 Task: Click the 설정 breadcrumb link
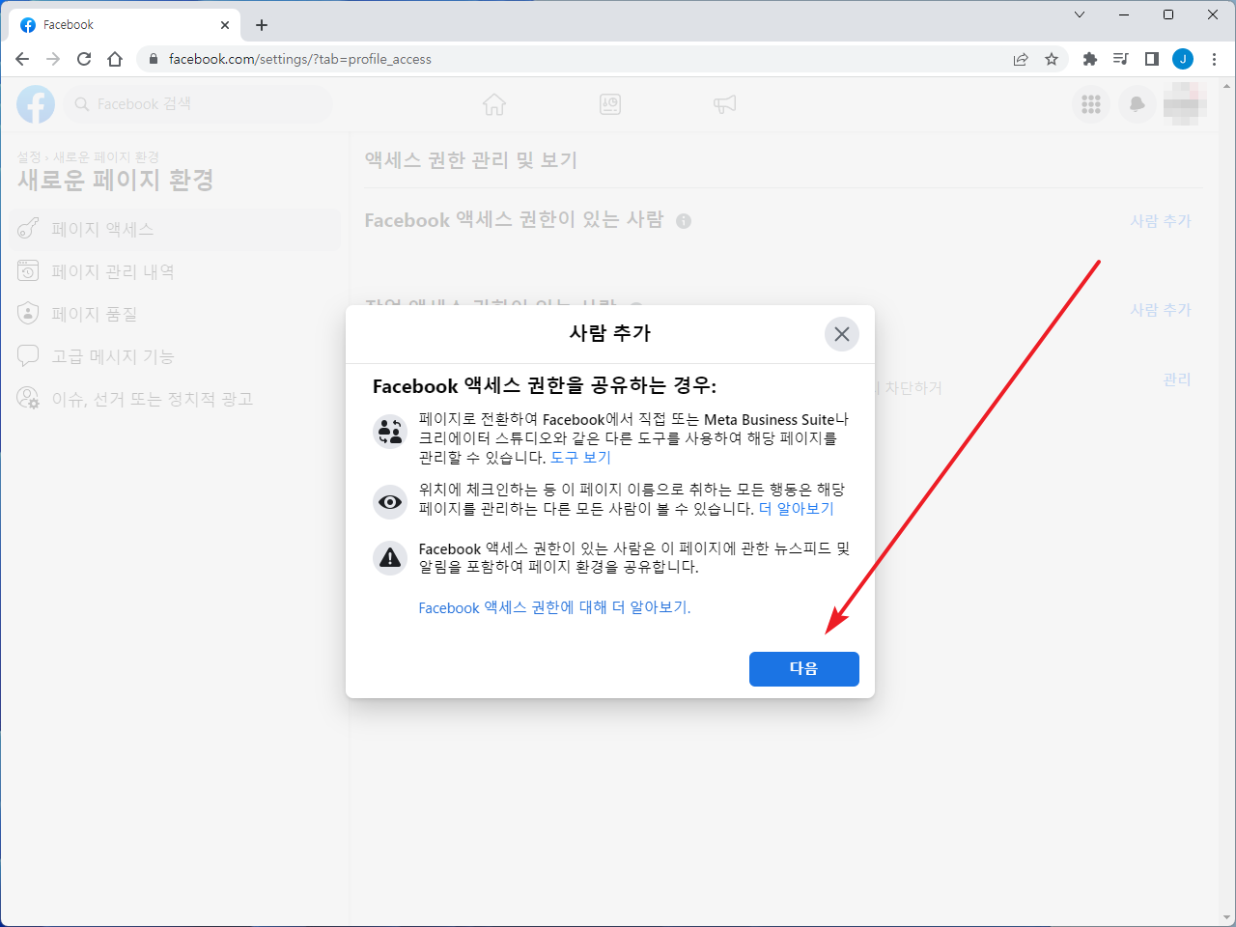tap(29, 156)
